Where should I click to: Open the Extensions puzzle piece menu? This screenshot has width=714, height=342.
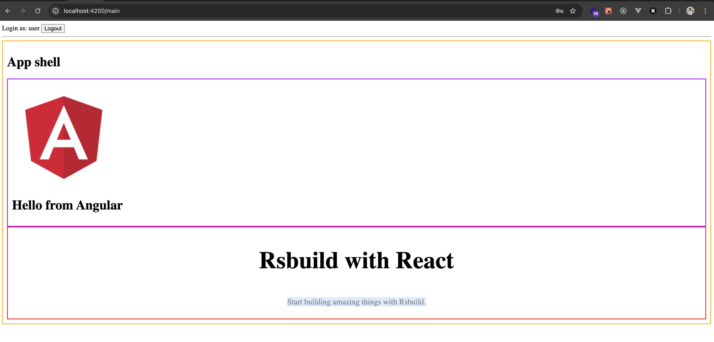[668, 11]
